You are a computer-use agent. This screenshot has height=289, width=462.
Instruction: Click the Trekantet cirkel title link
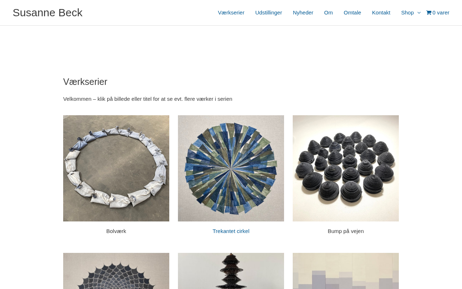tap(231, 231)
